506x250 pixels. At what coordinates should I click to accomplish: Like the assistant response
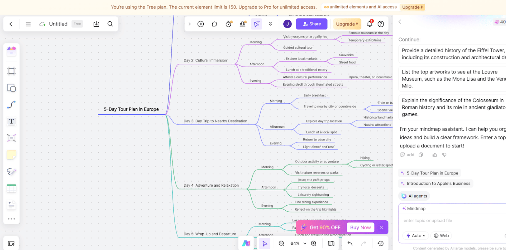click(x=435, y=155)
